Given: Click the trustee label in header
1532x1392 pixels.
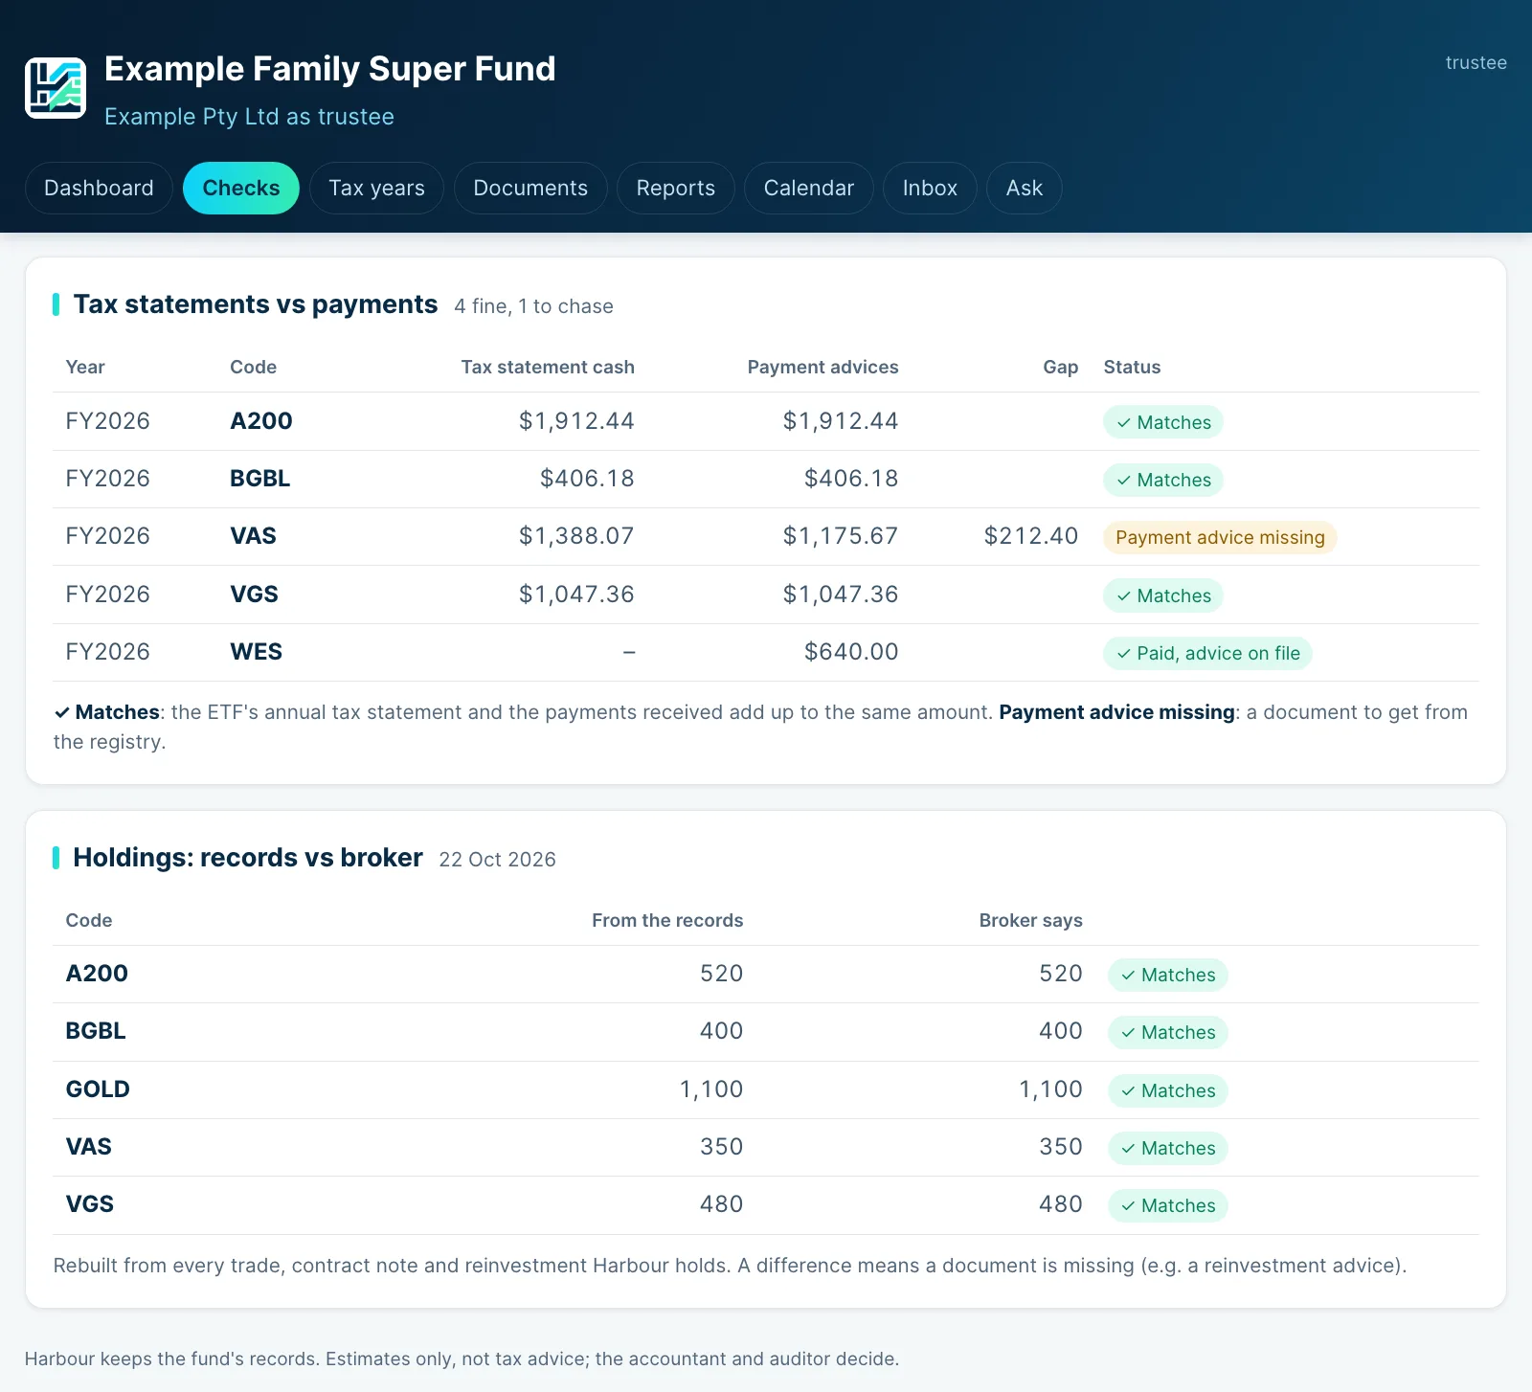Looking at the screenshot, I should pyautogui.click(x=1476, y=63).
